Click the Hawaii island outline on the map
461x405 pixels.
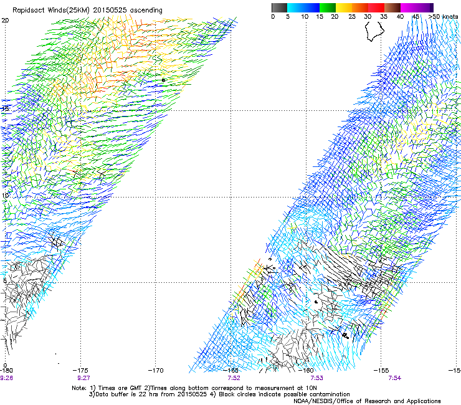pos(374,32)
